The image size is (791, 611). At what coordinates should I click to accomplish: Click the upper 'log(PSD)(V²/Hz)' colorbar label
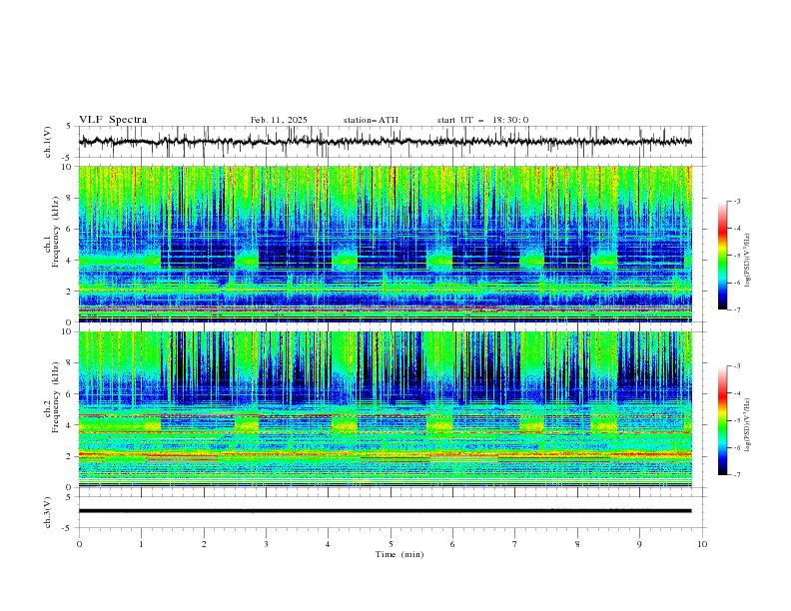click(748, 261)
